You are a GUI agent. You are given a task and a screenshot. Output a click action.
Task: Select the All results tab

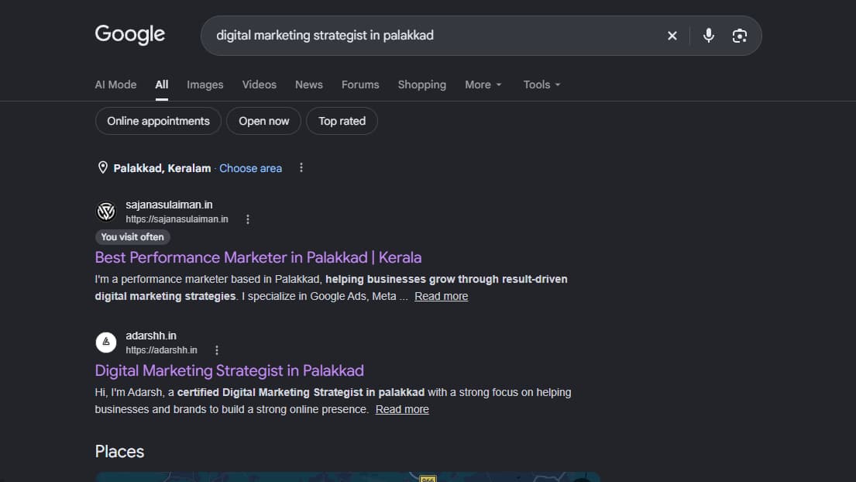162,84
